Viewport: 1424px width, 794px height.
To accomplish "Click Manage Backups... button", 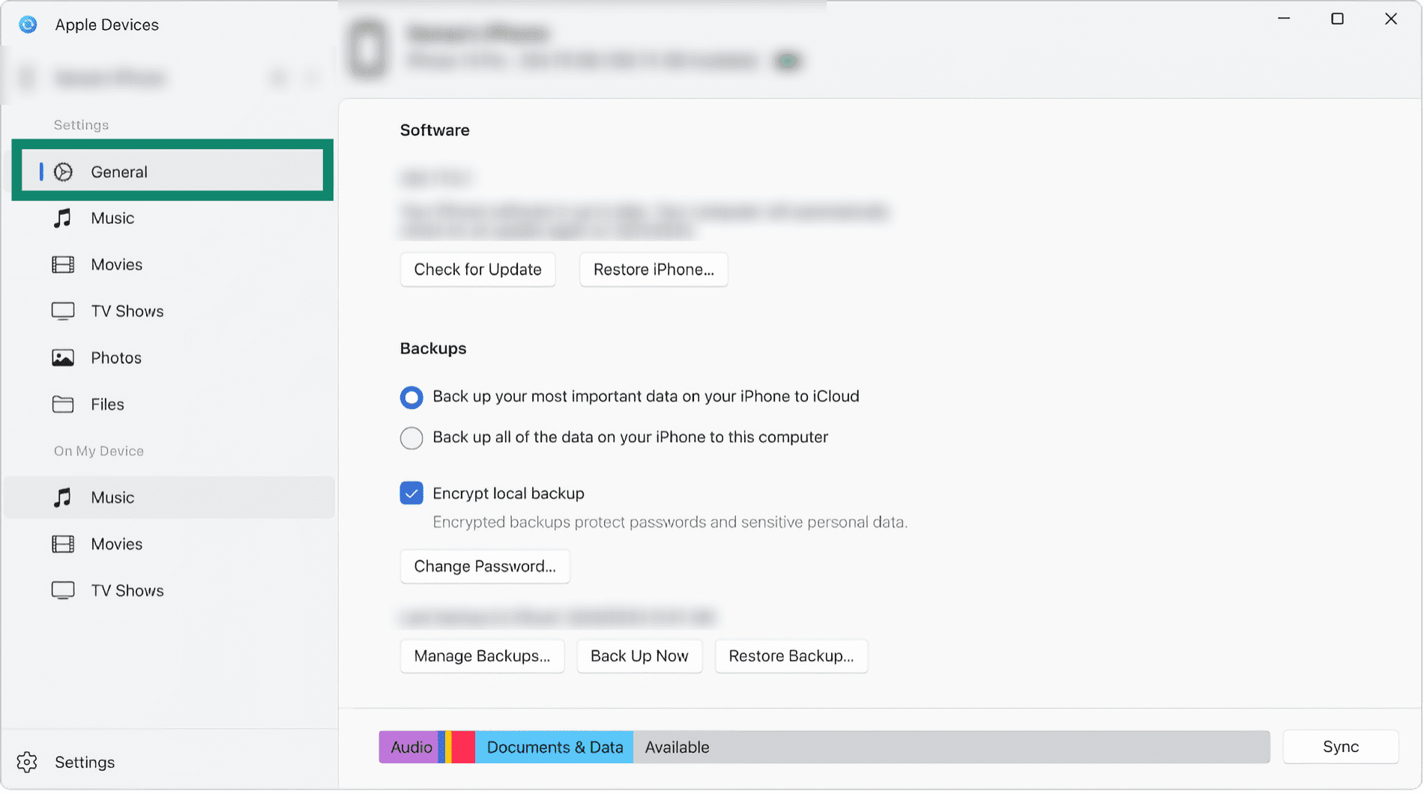I will [483, 657].
